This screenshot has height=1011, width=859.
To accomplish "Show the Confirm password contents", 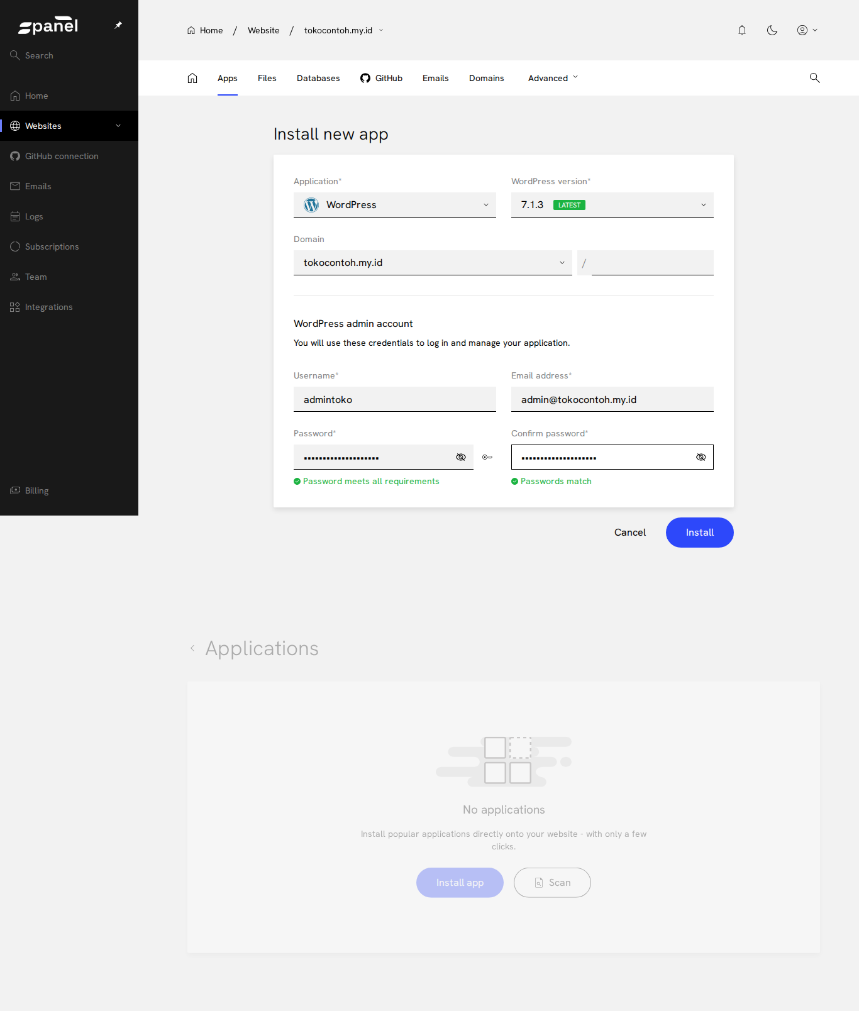I will 701,457.
